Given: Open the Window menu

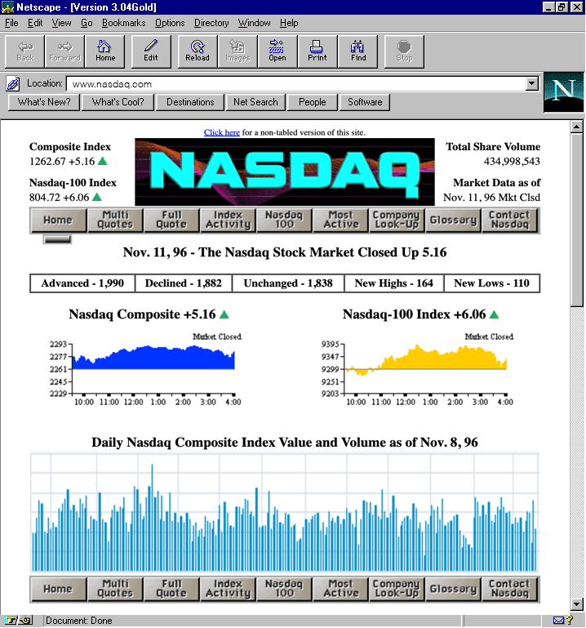Looking at the screenshot, I should (254, 23).
